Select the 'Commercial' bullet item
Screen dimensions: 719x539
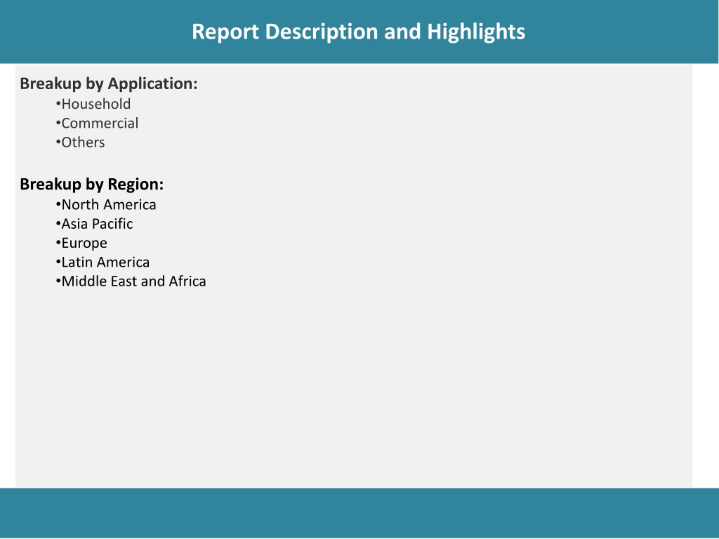[x=97, y=124]
